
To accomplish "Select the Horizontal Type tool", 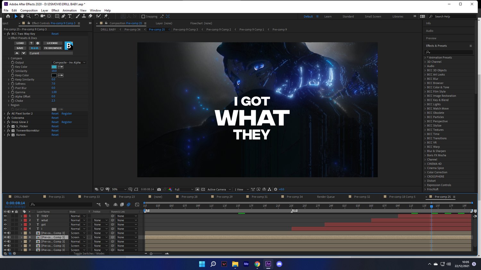I will (70, 16).
